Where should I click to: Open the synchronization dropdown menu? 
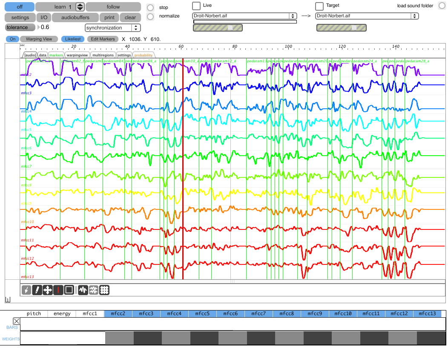pyautogui.click(x=112, y=28)
